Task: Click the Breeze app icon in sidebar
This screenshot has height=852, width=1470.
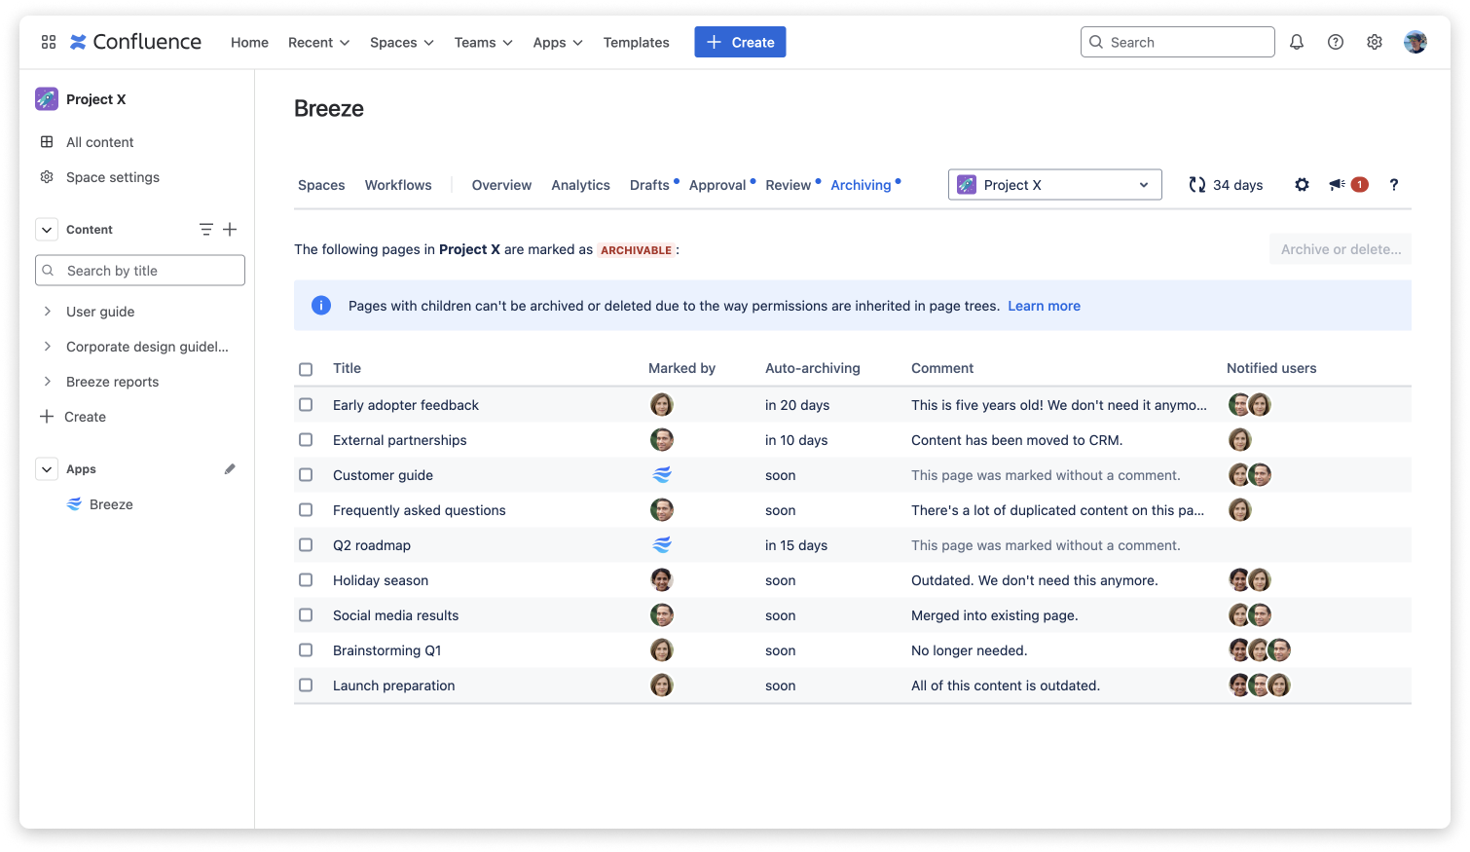Action: coord(74,504)
